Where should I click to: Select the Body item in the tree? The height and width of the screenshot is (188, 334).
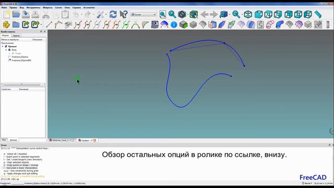coord(14,50)
